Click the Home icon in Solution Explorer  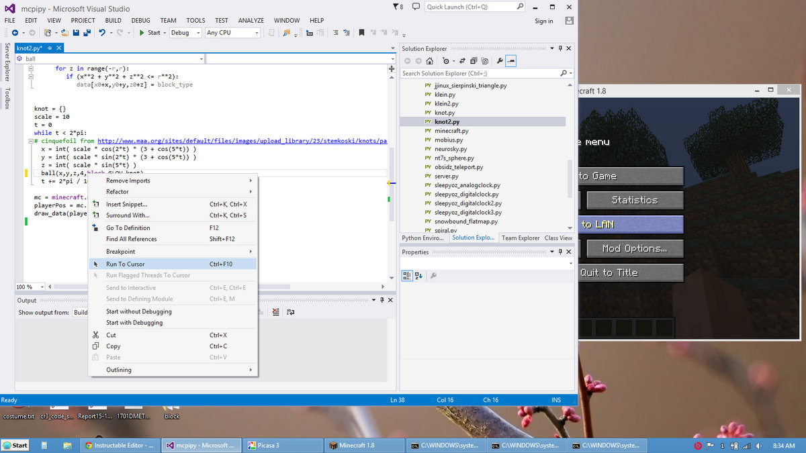click(430, 60)
